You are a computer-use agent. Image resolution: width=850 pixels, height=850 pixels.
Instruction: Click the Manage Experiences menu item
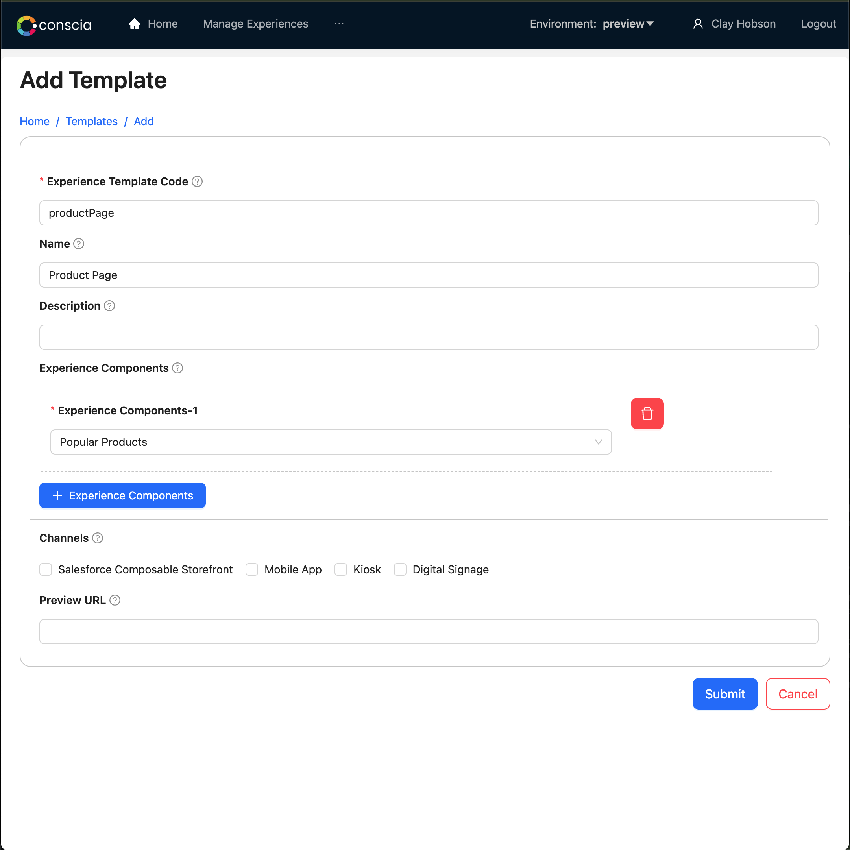[x=255, y=23]
